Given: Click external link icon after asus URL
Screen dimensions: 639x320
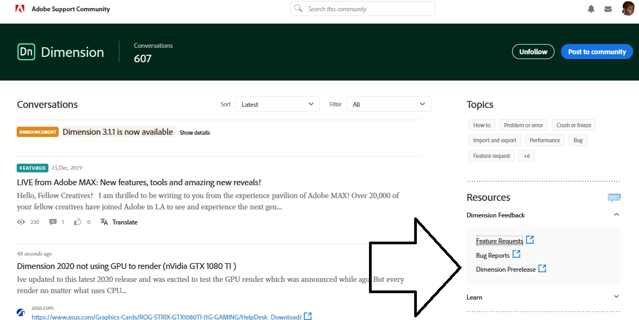Looking at the screenshot, I should tap(308, 316).
